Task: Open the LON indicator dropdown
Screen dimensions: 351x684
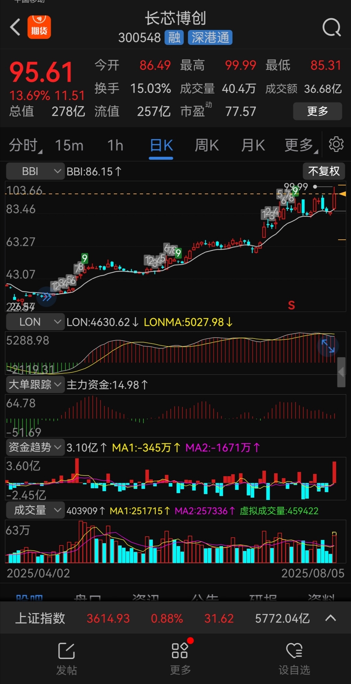Action: point(35,322)
